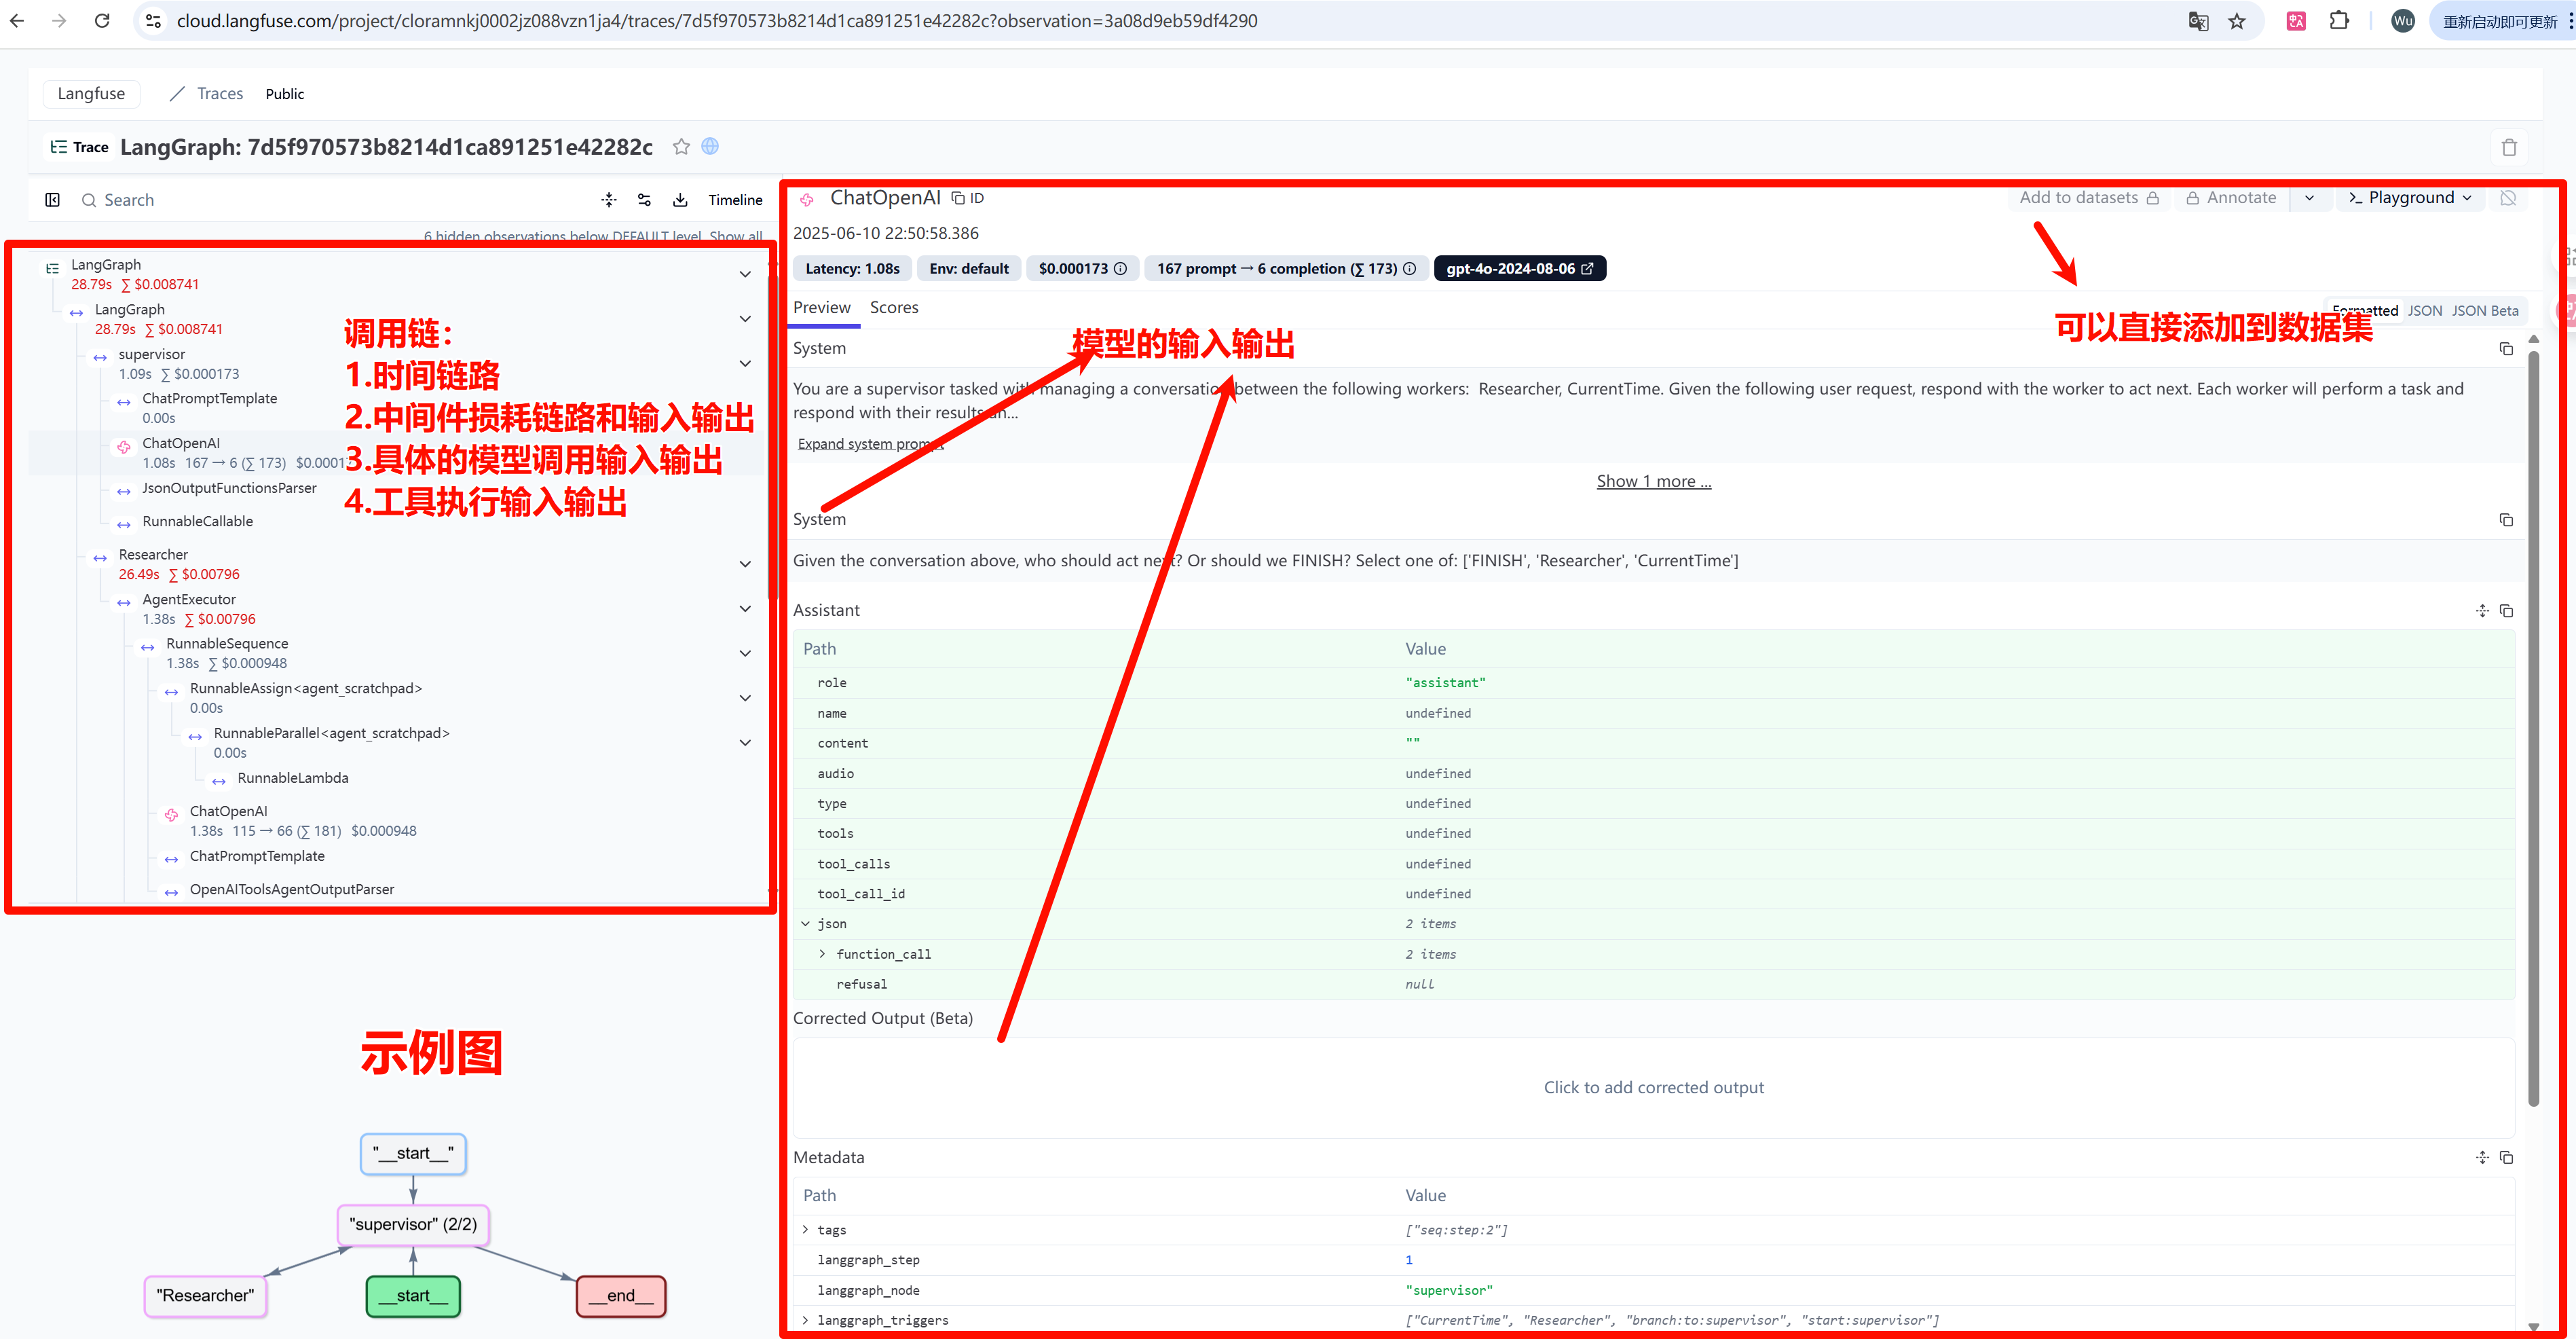
Task: Open the Preview tab
Action: coord(821,308)
